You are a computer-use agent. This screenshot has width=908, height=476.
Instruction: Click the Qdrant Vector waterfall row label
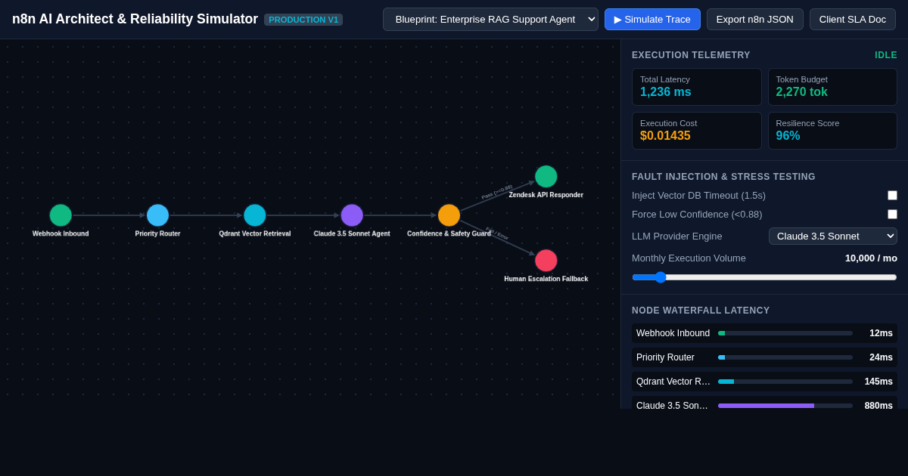pos(673,382)
